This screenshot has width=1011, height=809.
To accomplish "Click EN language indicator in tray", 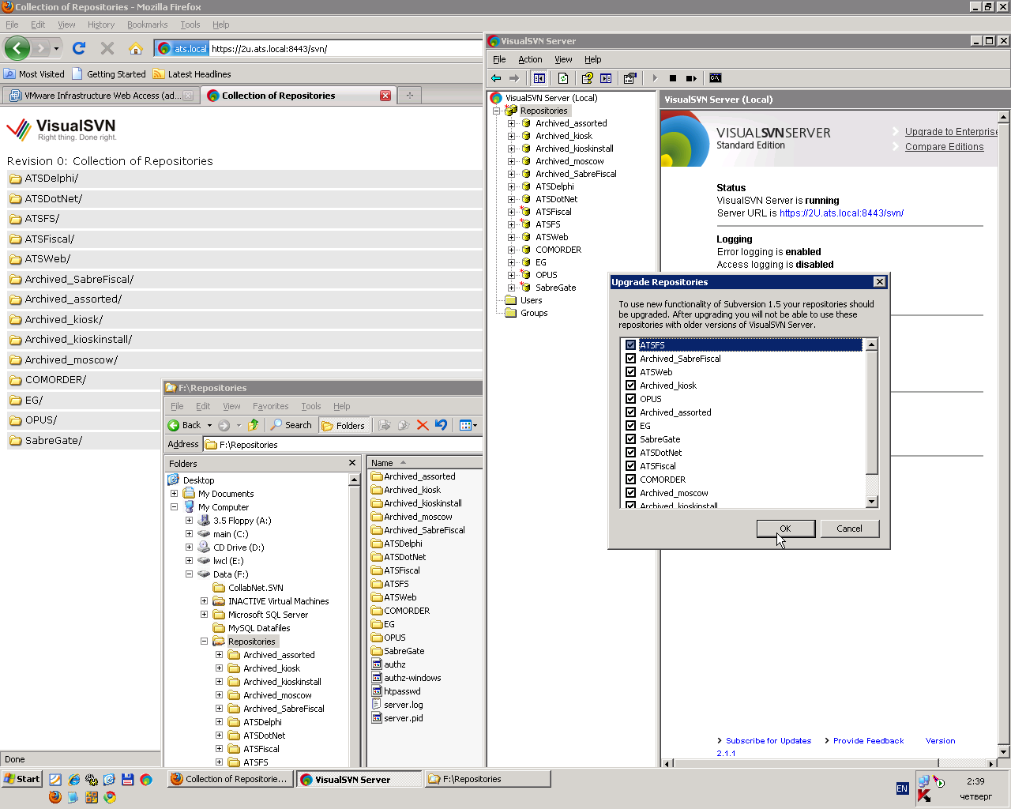I will (902, 788).
